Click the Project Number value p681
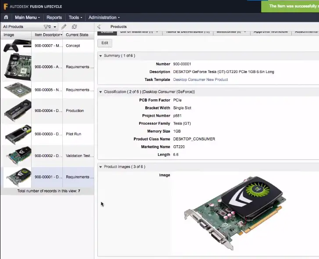 coord(177,115)
